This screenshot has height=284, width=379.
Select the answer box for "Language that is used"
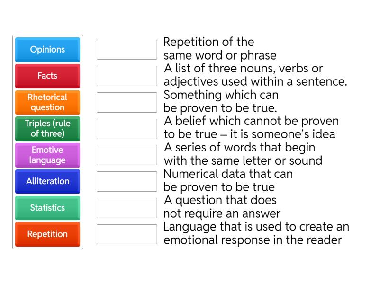127,234
